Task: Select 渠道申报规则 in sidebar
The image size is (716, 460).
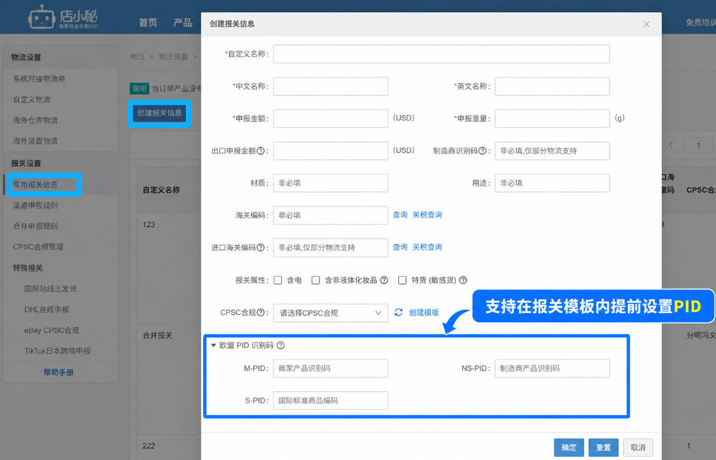Action: pos(35,206)
